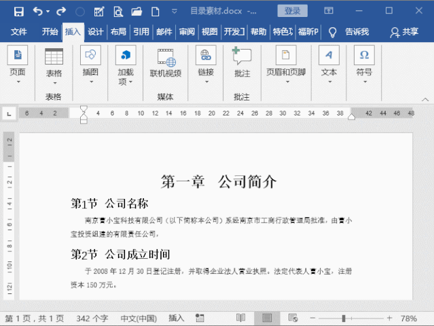Viewport: 434px width, 326px height.
Task: Switch to the 审阅 tab
Action: pos(187,31)
